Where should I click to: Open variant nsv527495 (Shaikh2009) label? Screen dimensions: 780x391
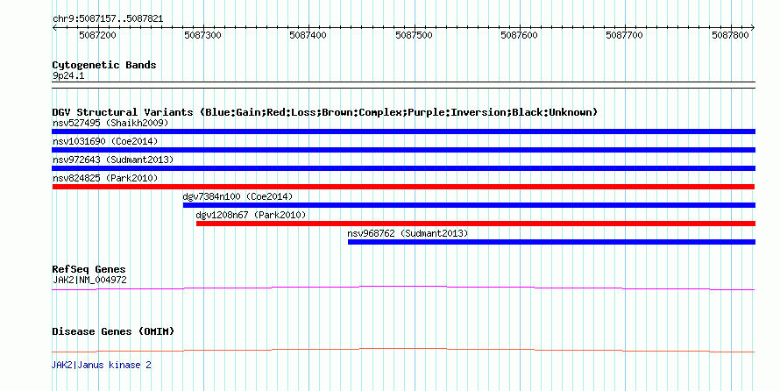tap(110, 123)
